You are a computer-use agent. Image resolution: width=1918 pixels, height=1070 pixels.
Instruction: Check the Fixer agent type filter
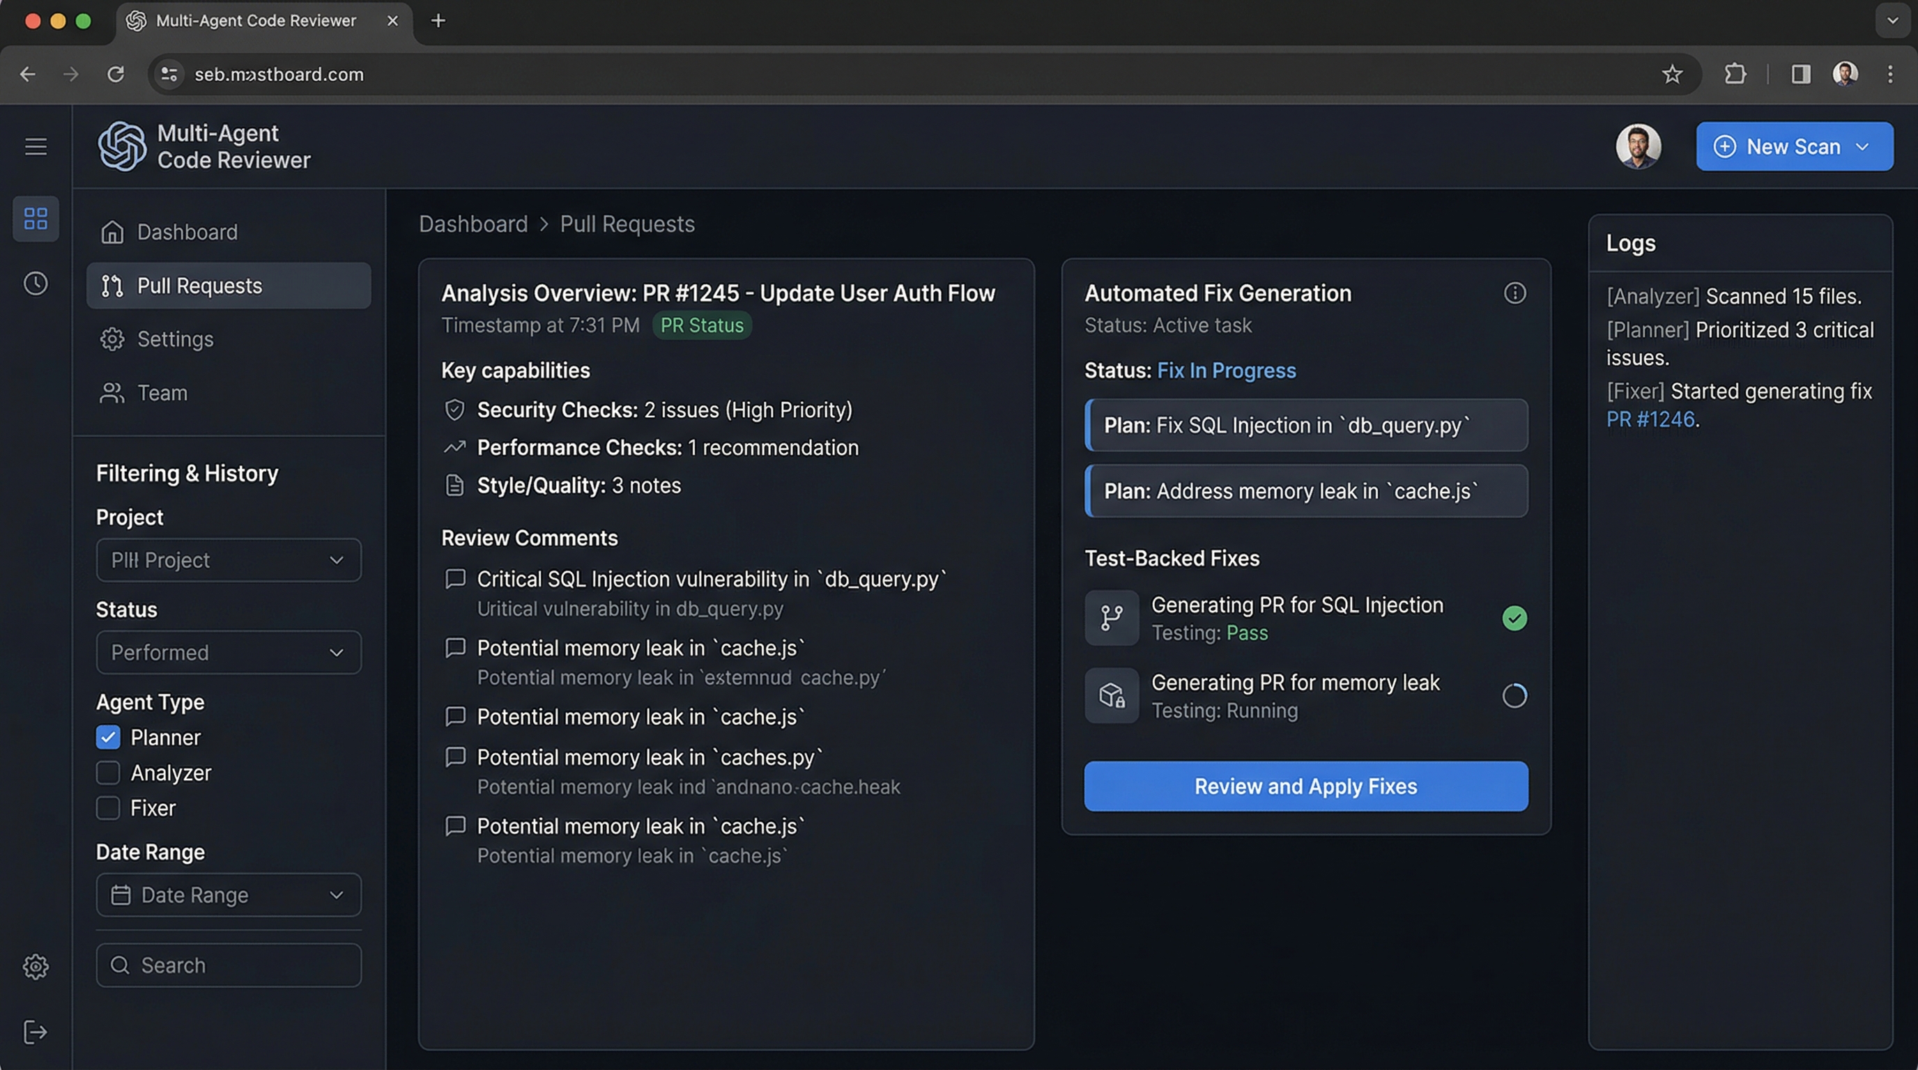108,808
